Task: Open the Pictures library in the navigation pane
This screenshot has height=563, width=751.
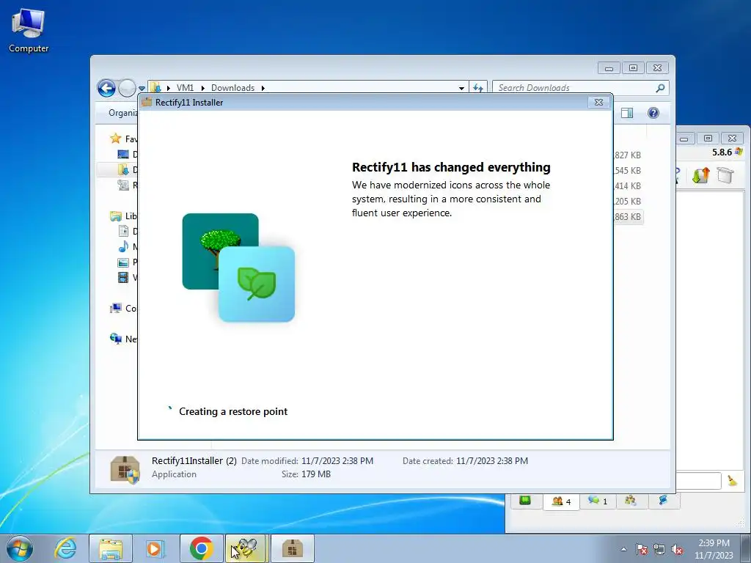Action: coord(127,262)
